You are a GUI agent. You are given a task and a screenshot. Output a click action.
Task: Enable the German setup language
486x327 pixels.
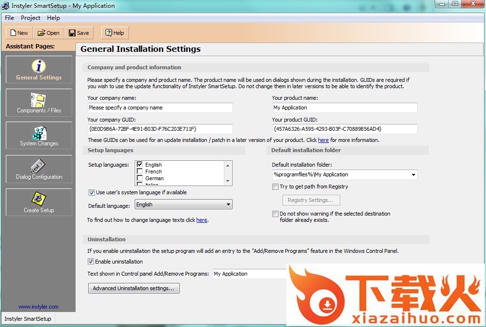pos(140,178)
